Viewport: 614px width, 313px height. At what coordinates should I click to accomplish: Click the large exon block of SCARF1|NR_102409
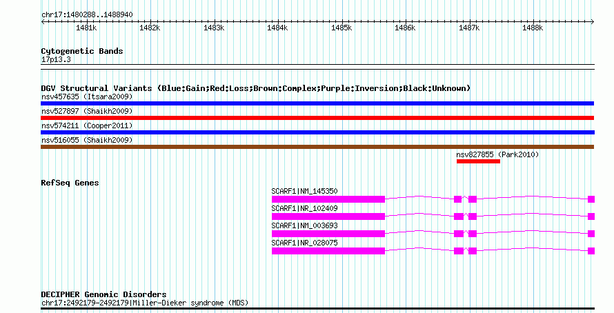[x=328, y=216]
